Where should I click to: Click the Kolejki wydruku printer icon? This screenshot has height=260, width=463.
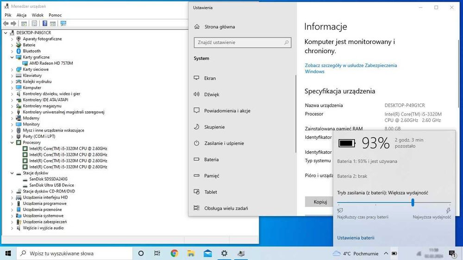(x=19, y=81)
